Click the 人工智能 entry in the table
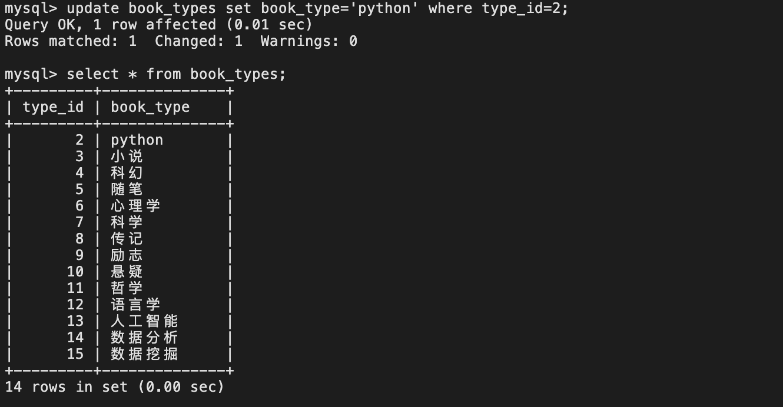 (x=144, y=321)
